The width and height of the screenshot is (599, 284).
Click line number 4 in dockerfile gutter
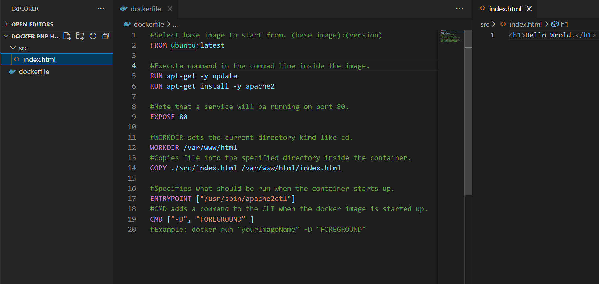point(134,66)
